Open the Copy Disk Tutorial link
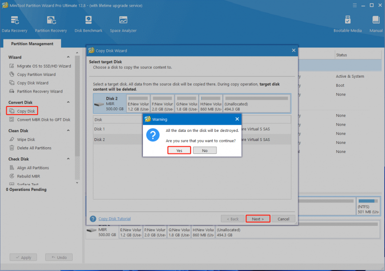The height and width of the screenshot is (271, 385). click(115, 219)
